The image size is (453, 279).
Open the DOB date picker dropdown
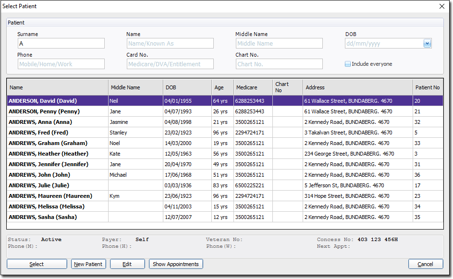tap(427, 44)
